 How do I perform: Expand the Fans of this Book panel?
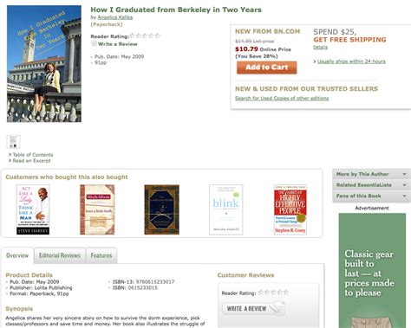[x=371, y=196]
